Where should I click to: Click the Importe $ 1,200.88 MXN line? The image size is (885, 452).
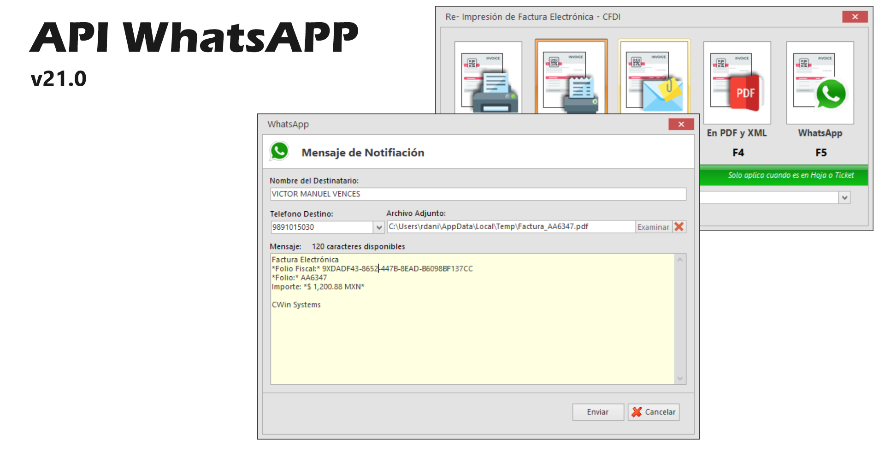[318, 286]
